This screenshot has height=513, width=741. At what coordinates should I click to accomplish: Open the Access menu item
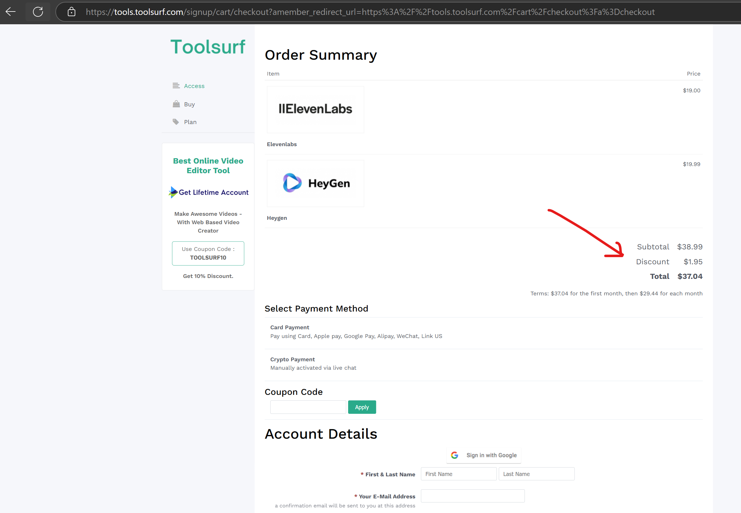tap(194, 86)
